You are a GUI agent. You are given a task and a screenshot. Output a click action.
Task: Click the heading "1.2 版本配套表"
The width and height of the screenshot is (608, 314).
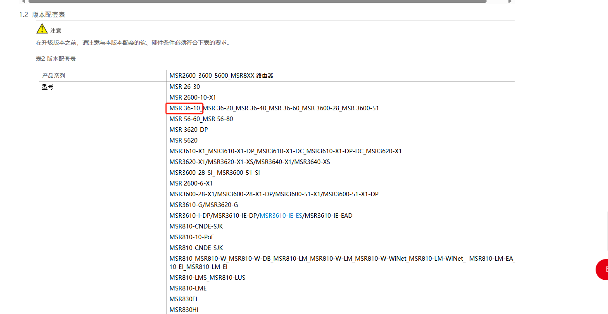coord(42,15)
